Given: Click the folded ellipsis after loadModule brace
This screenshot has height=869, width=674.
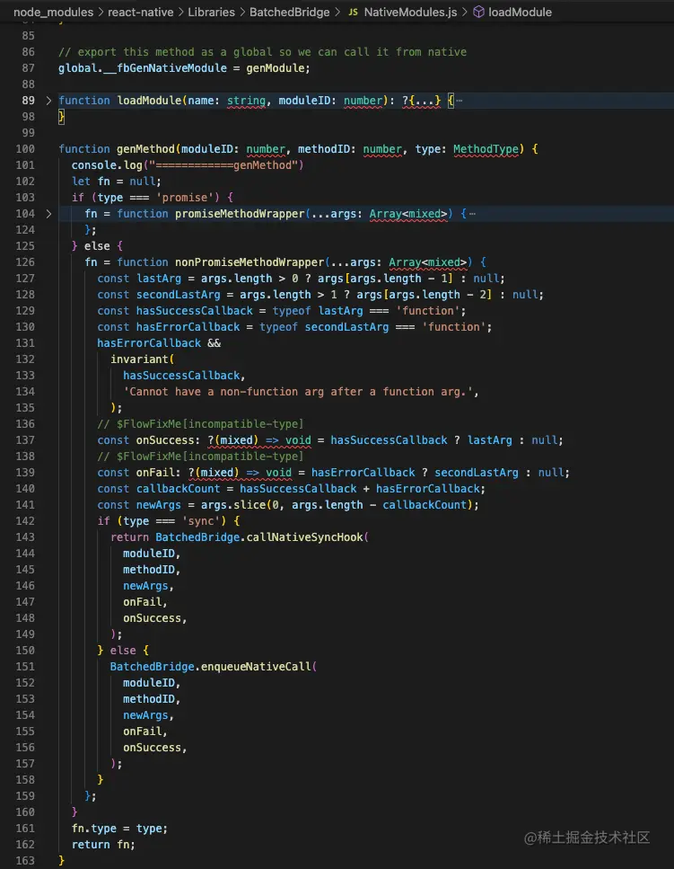Looking at the screenshot, I should tap(459, 101).
